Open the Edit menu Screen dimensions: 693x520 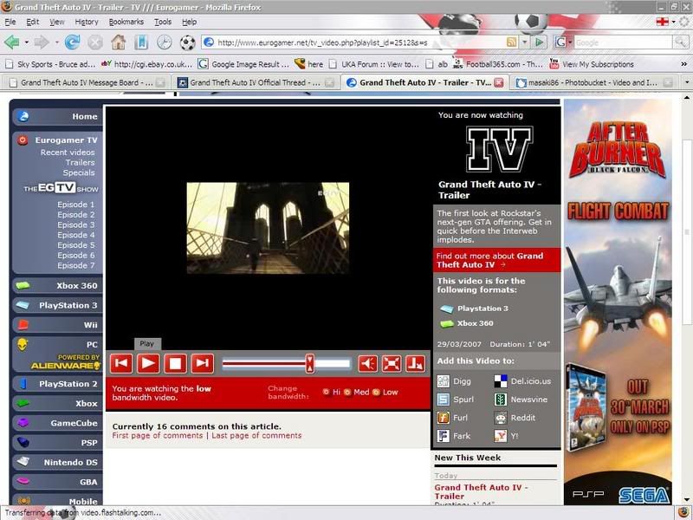pos(32,22)
